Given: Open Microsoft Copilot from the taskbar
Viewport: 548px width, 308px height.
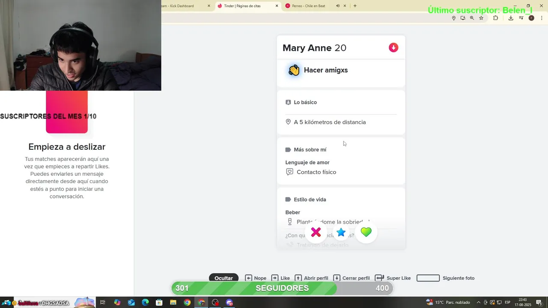Looking at the screenshot, I should [x=117, y=302].
